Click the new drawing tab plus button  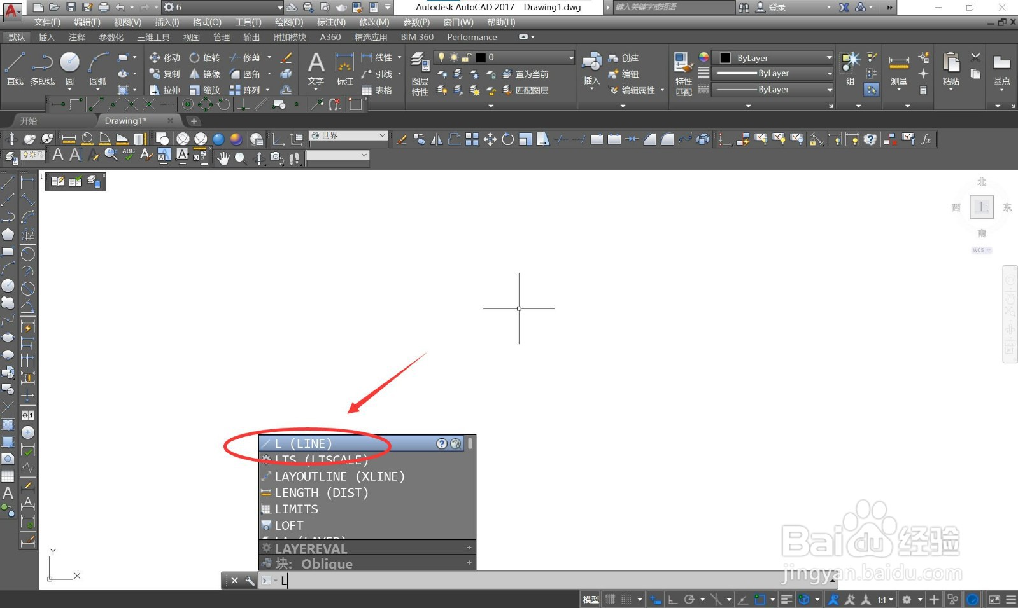pyautogui.click(x=194, y=121)
